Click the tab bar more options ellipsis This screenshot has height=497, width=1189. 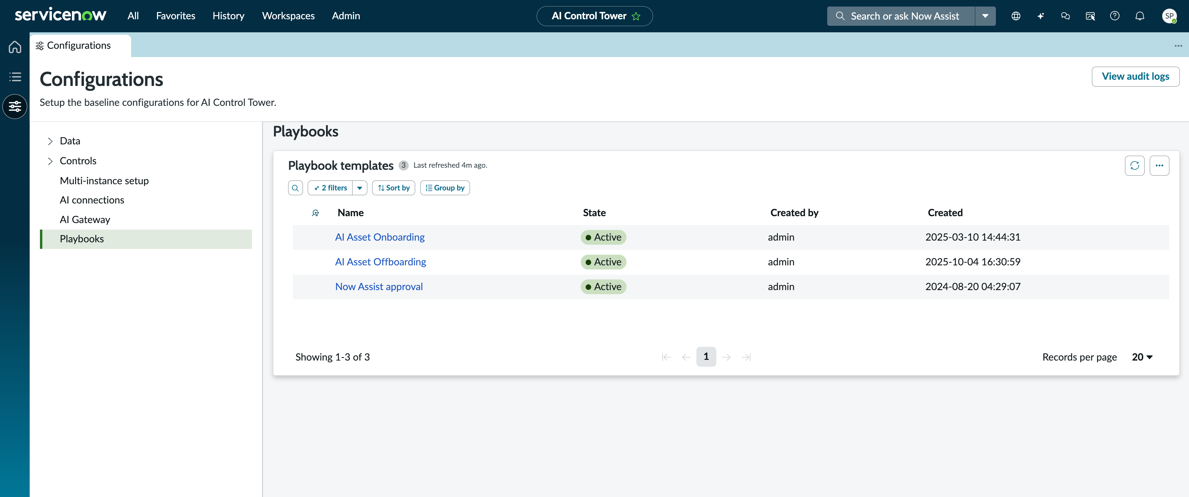click(1178, 46)
